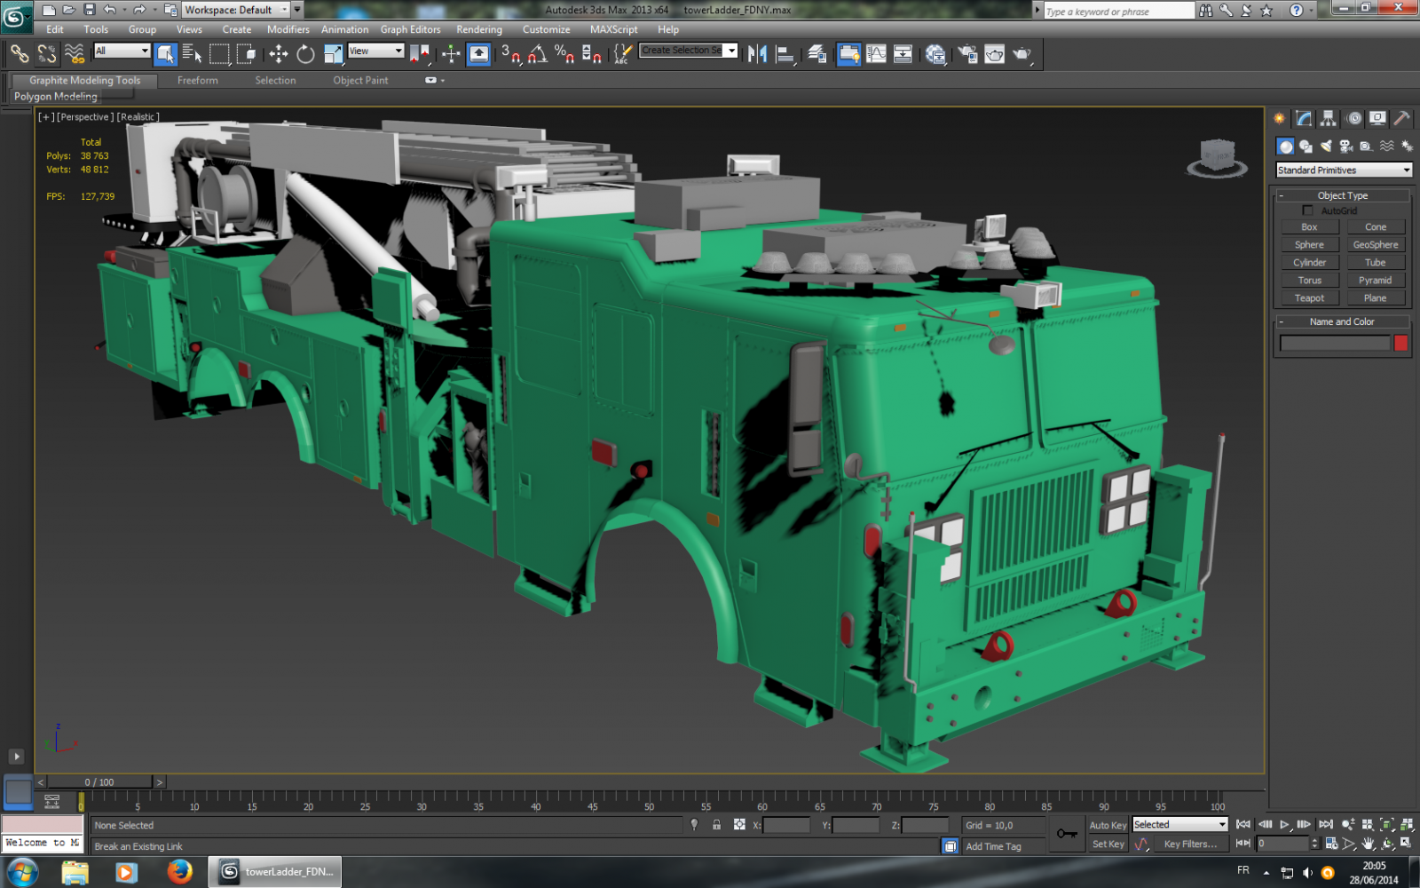Click the red object color swatch
Viewport: 1420px width, 888px height.
[1400, 343]
